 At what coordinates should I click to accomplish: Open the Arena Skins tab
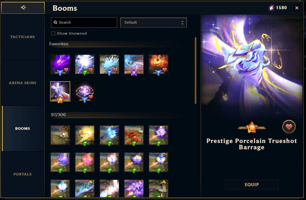click(x=23, y=83)
